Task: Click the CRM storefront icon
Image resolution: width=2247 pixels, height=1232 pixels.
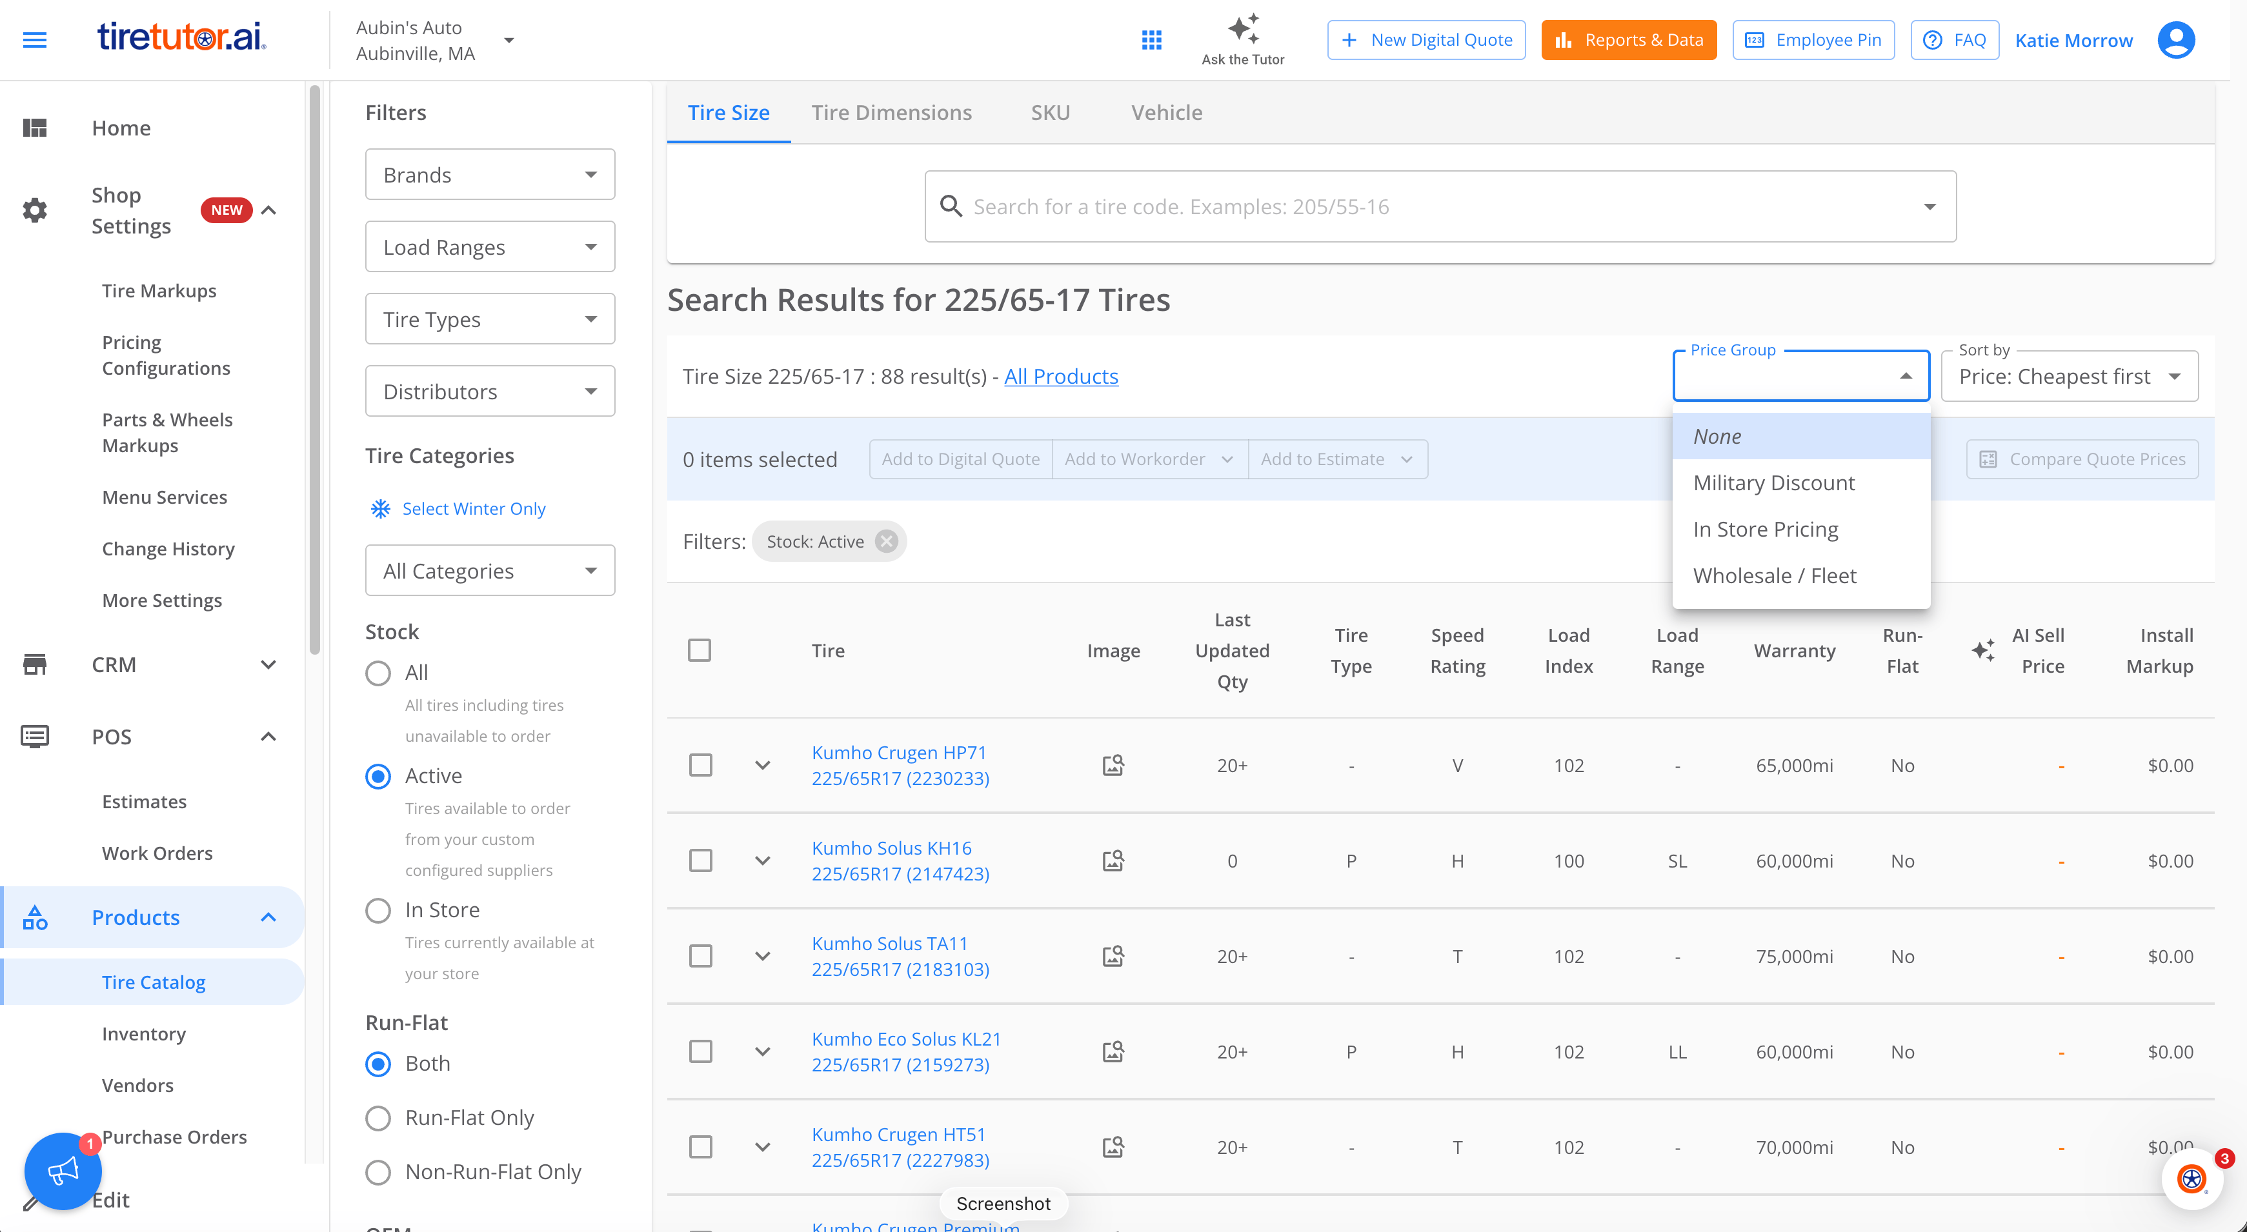Action: [x=35, y=664]
